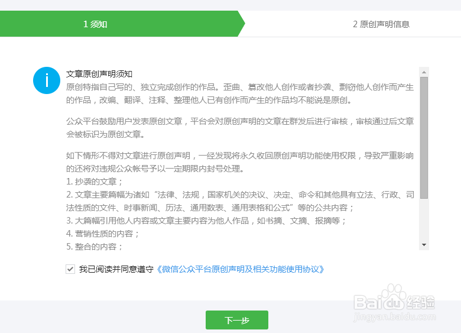Select the 1 须知 step tab
The width and height of the screenshot is (461, 333).
122,24
